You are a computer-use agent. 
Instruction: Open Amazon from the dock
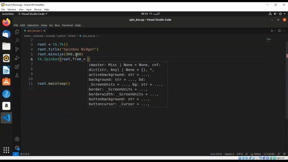pos(6,106)
